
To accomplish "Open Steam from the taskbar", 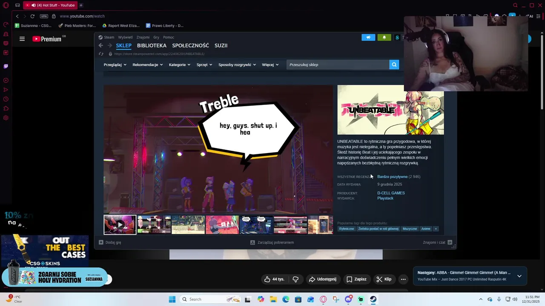I will [373, 299].
